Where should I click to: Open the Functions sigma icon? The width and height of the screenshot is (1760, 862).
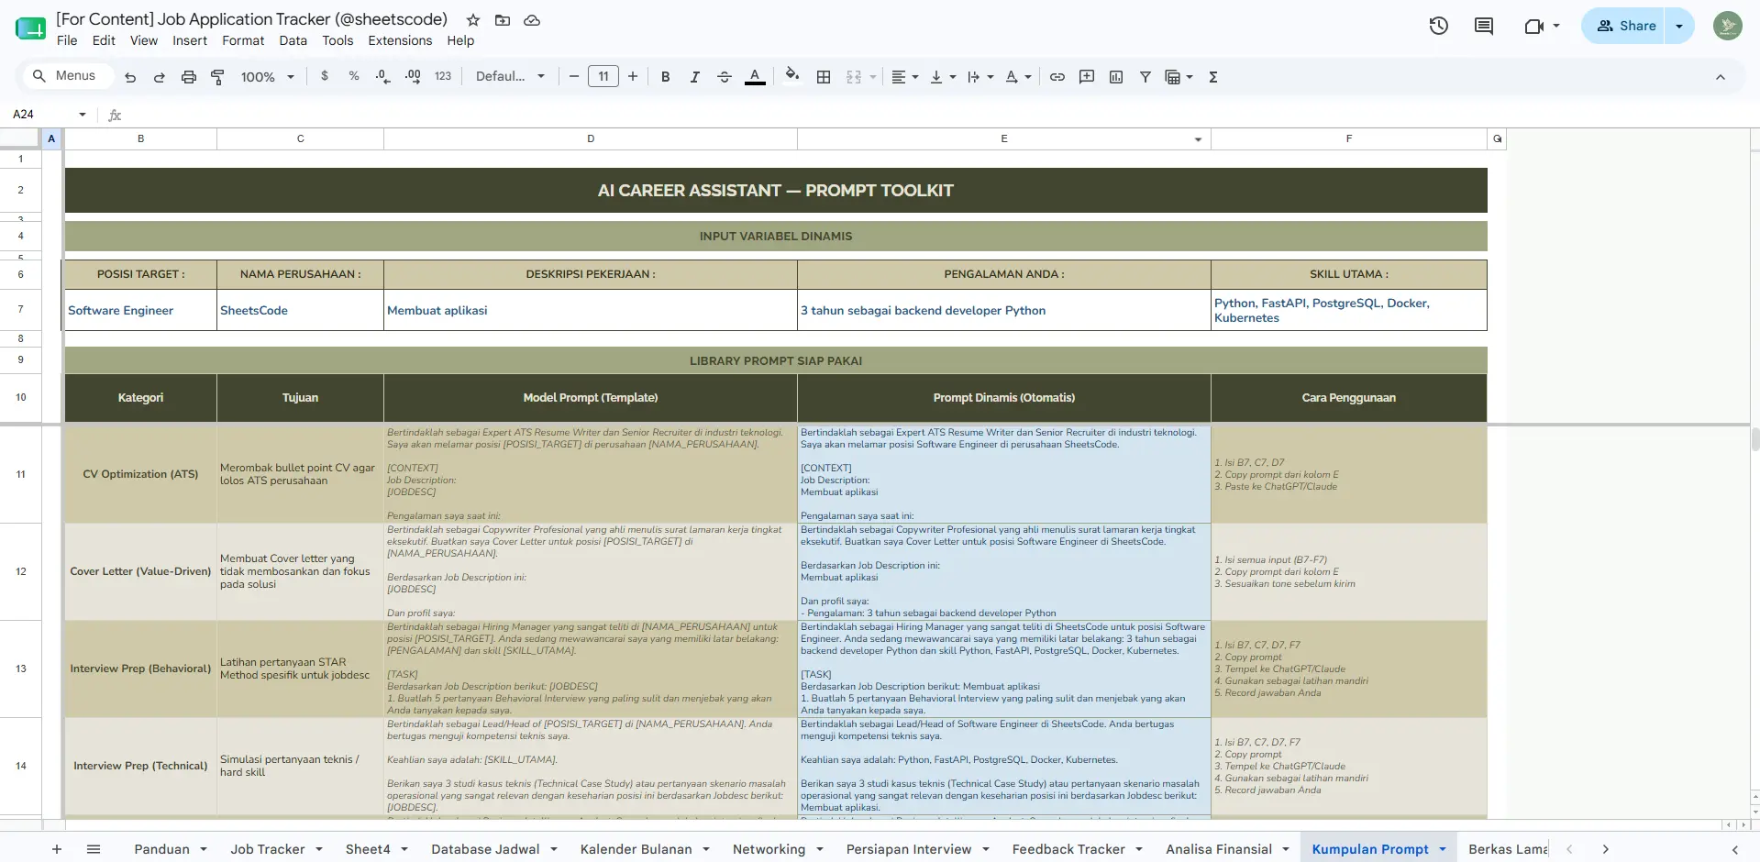(x=1212, y=77)
